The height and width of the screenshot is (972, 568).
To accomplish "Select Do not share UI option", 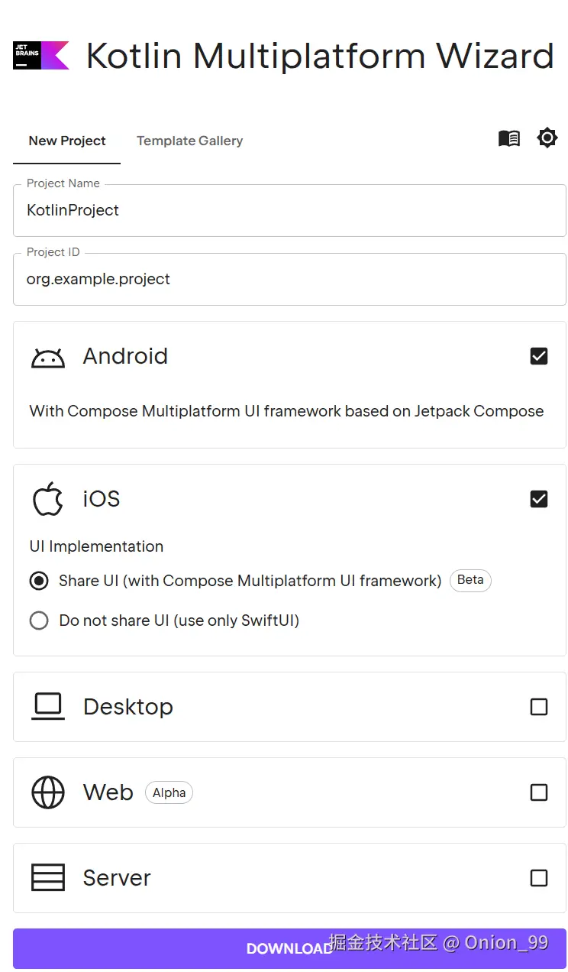I will [39, 620].
